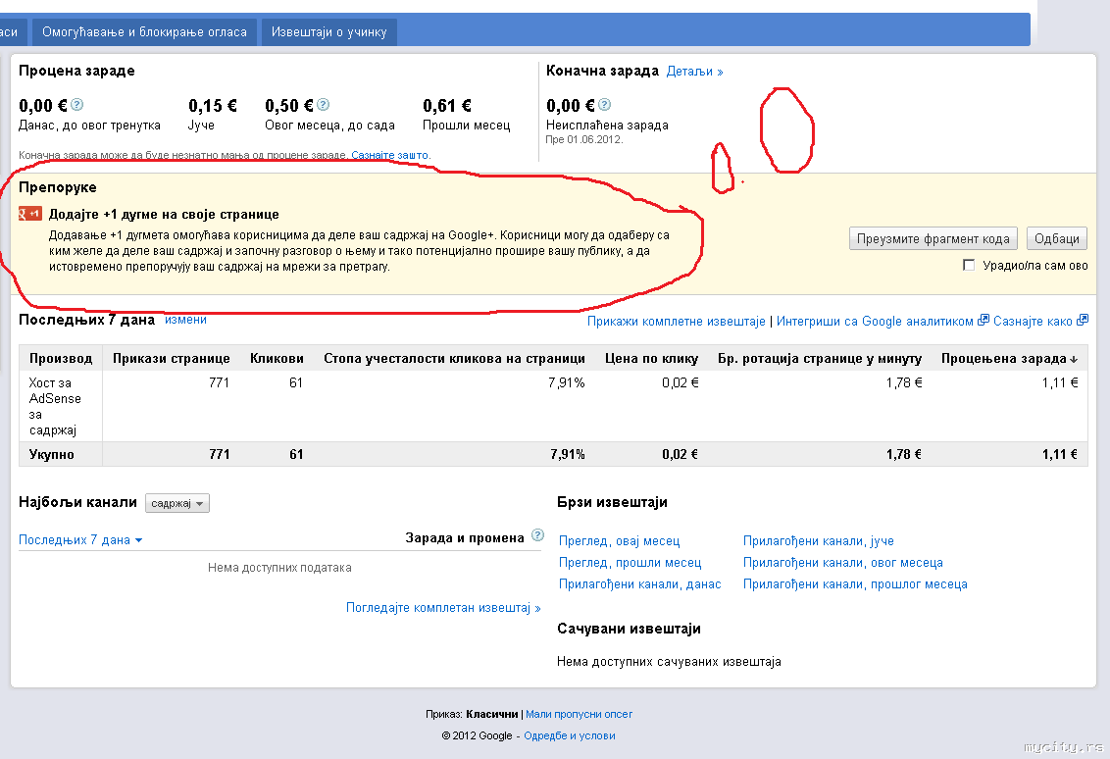The image size is (1110, 759).
Task: Open Прилагођени канали, овог месеца report
Action: coord(842,562)
